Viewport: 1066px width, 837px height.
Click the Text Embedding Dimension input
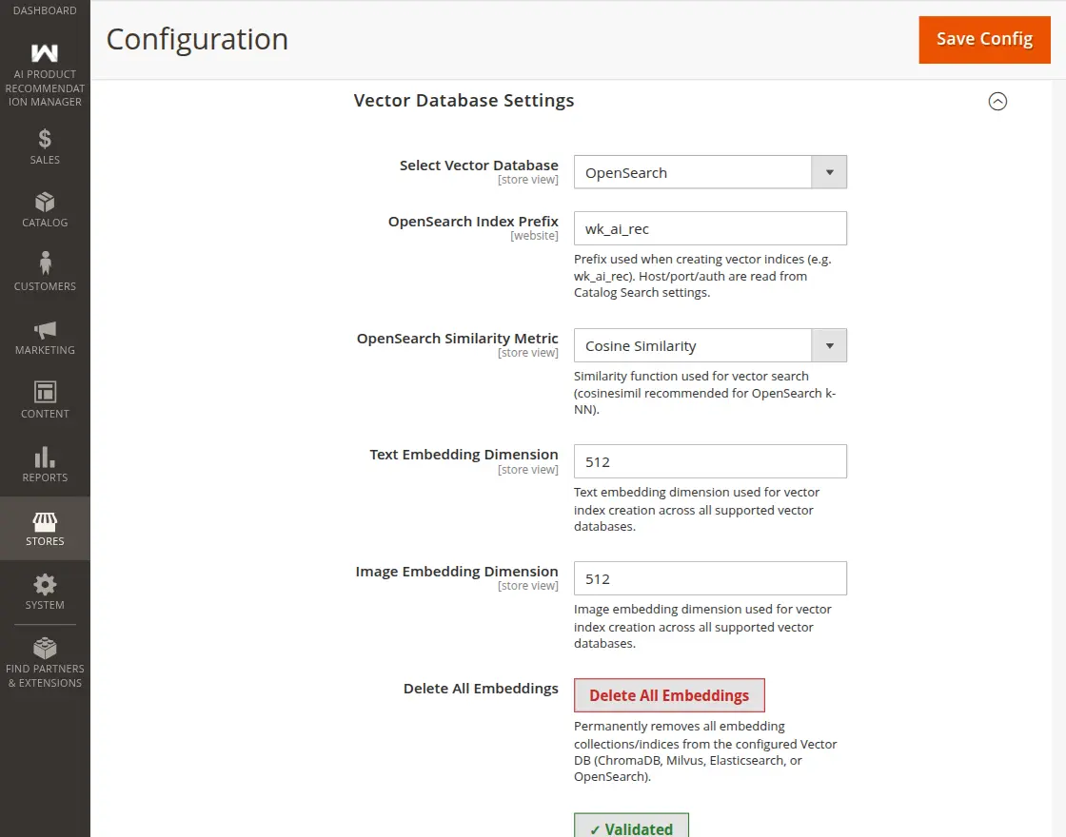point(710,461)
